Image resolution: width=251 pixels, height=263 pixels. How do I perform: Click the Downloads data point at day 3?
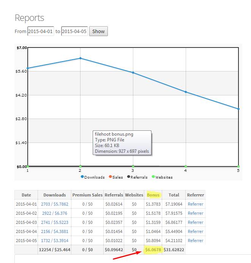click(x=133, y=73)
